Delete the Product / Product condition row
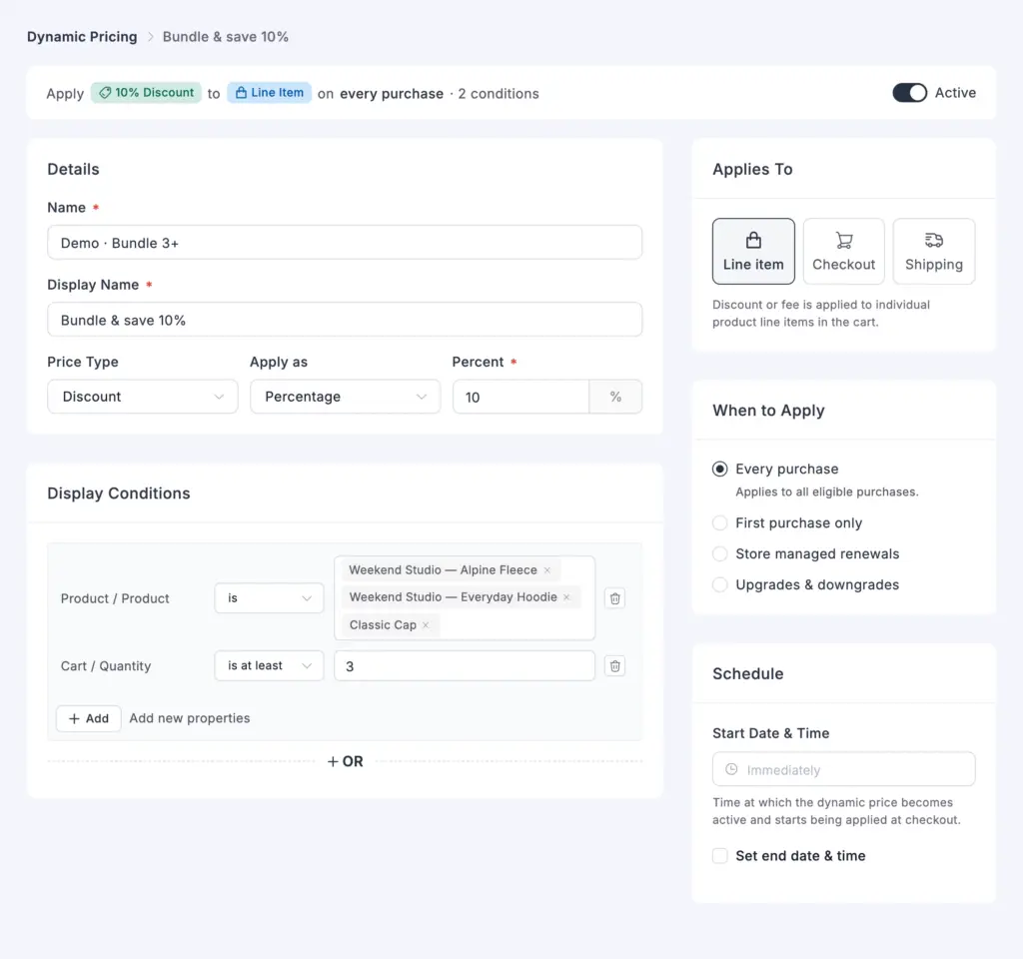The height and width of the screenshot is (959, 1023). click(x=614, y=598)
